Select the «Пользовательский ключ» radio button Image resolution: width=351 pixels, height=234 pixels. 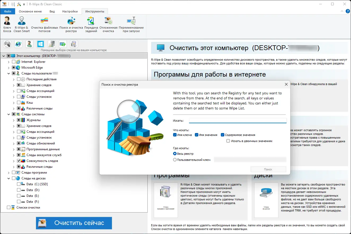click(x=175, y=160)
